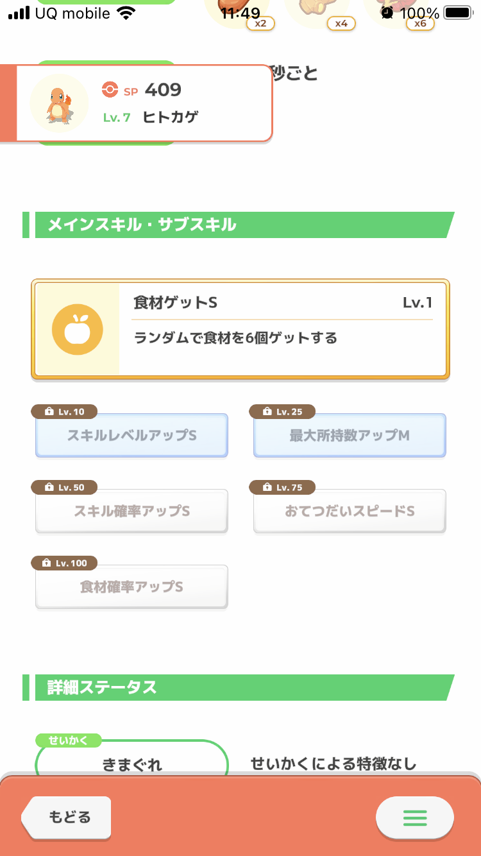The image size is (481, 856).
Task: Tap the orange apple skill icon
Action: pos(78,329)
